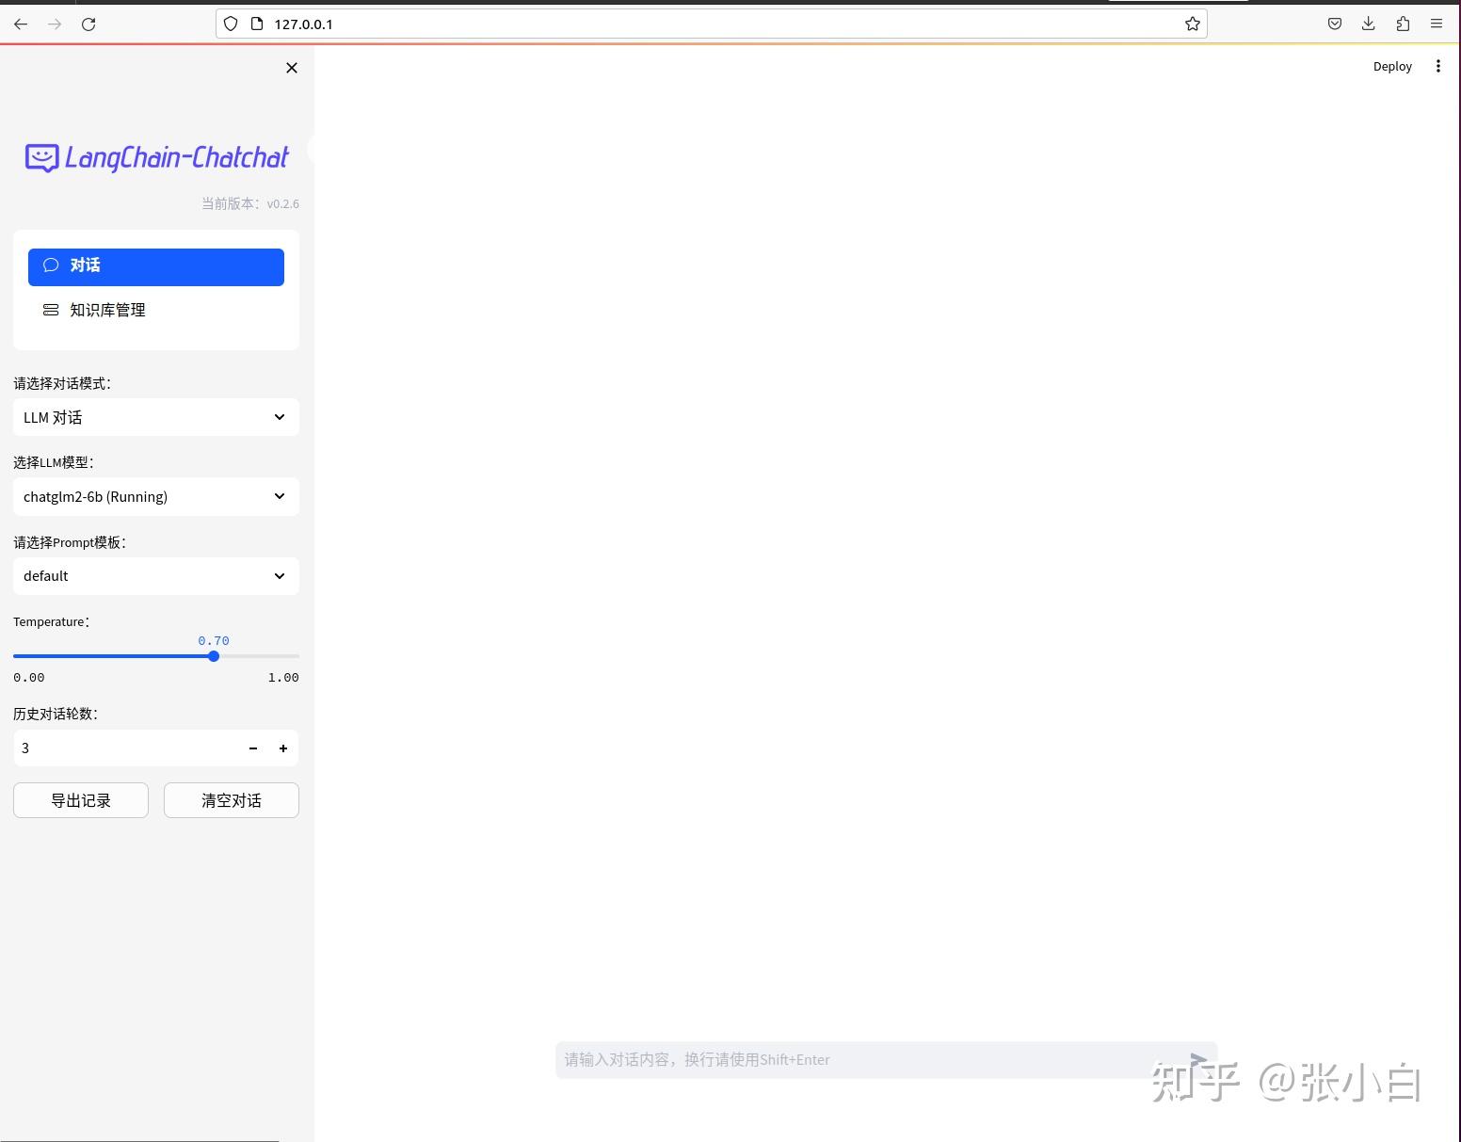Click the LangChain-Chatchat logo
1461x1142 pixels.
157,157
